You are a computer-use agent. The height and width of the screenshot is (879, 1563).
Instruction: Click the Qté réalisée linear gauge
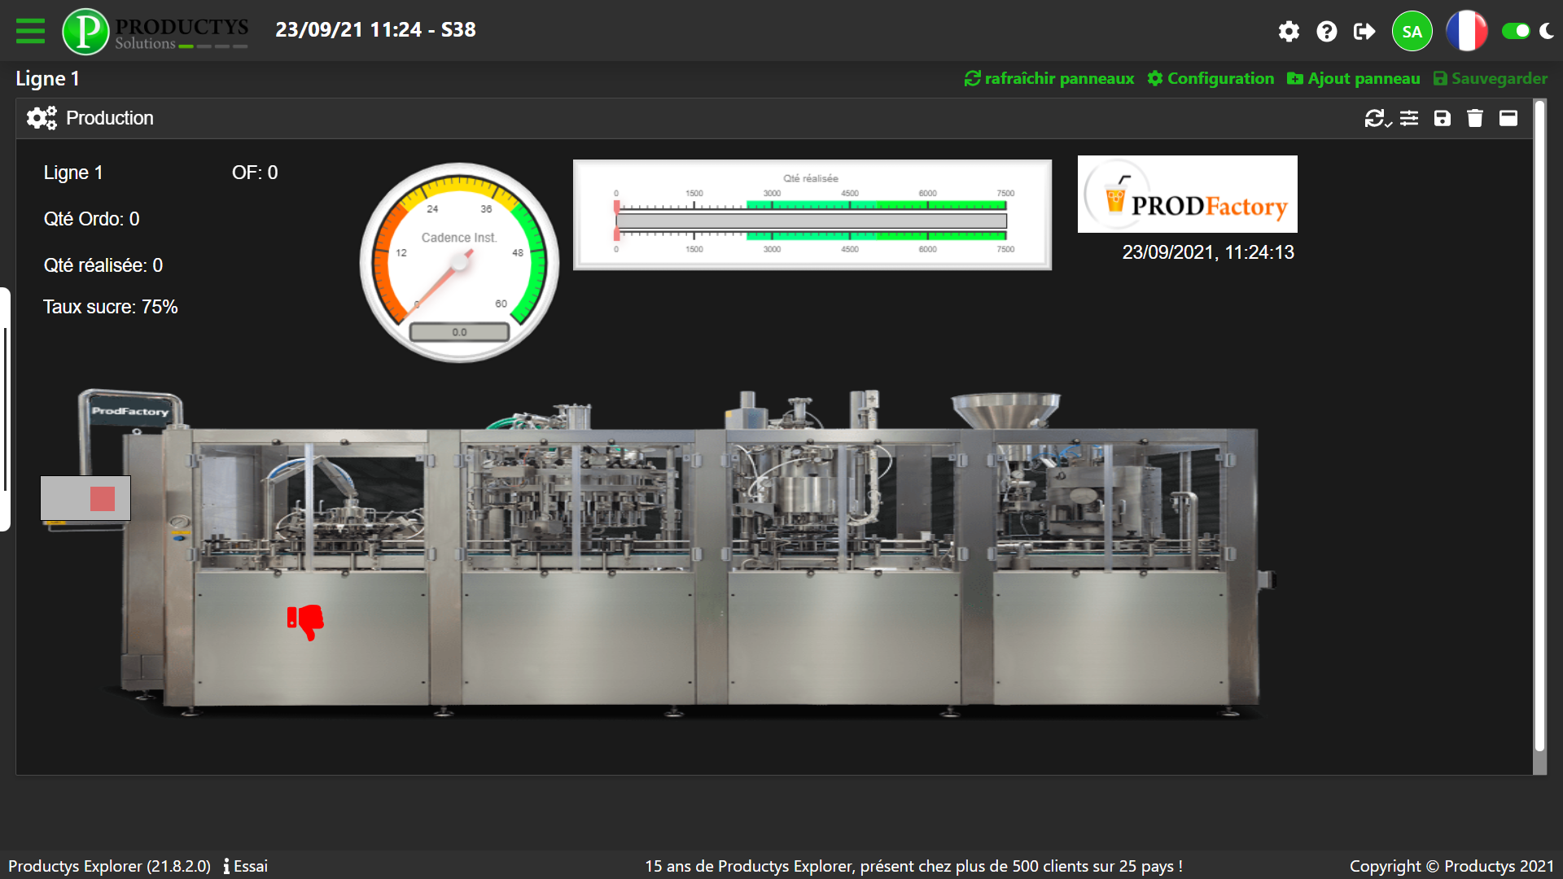point(812,215)
